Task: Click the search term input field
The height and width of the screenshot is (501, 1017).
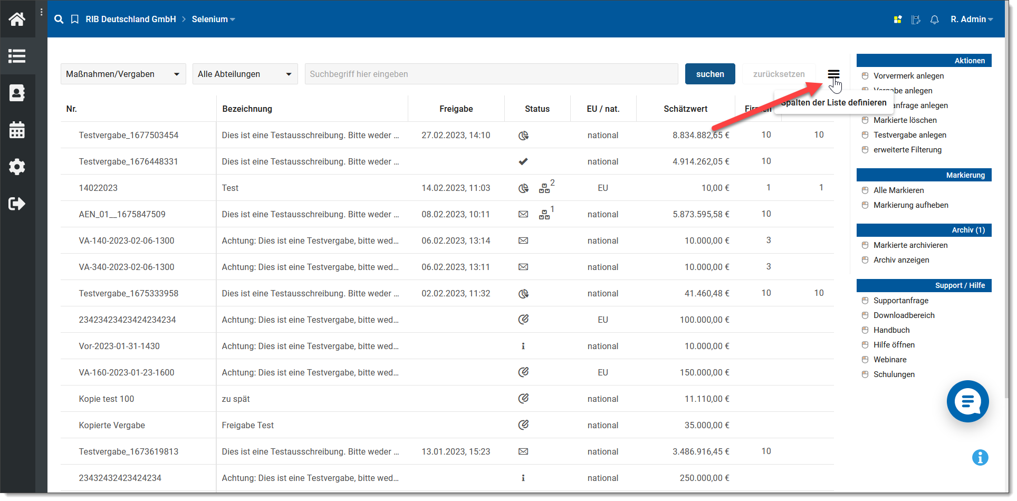Action: tap(491, 74)
